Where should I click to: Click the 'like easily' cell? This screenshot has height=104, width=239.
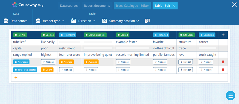[48, 42]
